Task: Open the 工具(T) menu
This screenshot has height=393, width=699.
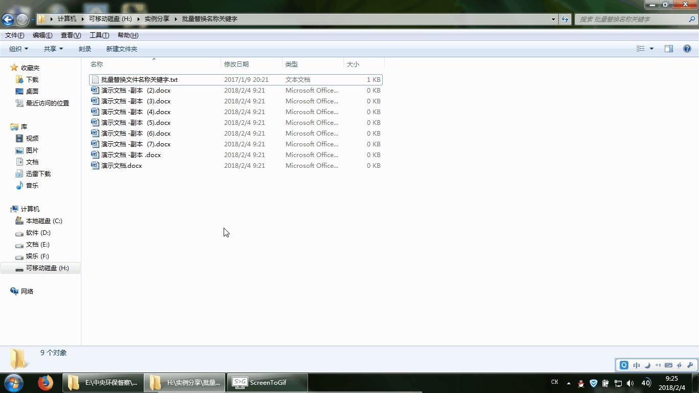Action: (x=99, y=35)
